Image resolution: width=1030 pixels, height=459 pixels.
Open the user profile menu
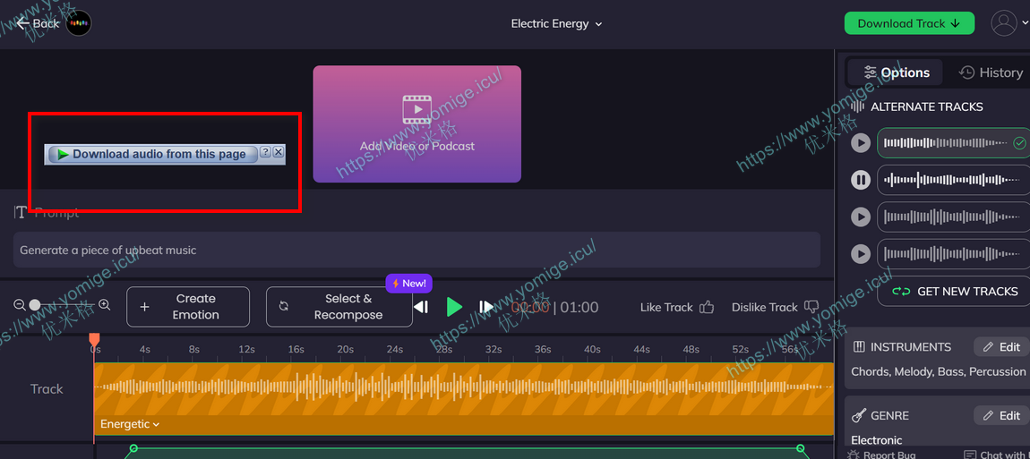(x=1008, y=23)
